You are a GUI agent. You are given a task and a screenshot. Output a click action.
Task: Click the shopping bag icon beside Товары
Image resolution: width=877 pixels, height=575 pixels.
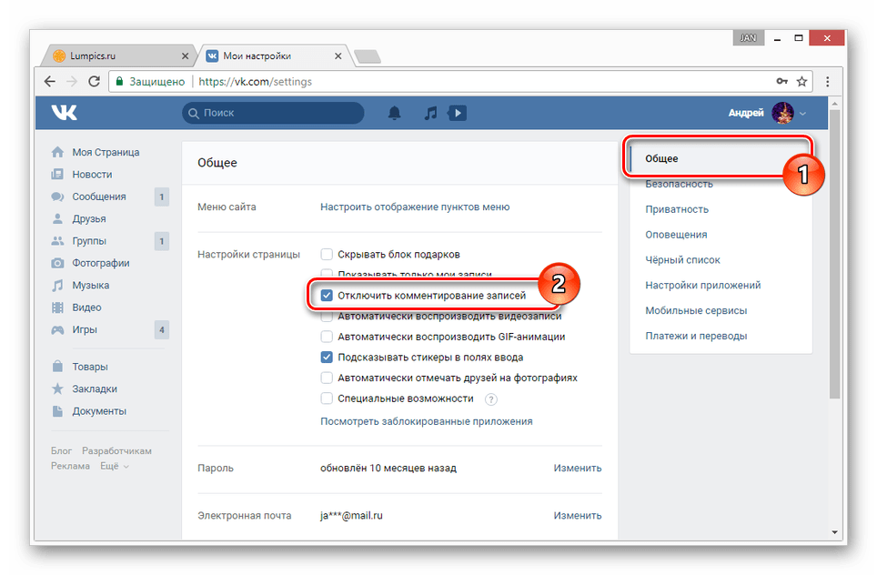coord(57,367)
